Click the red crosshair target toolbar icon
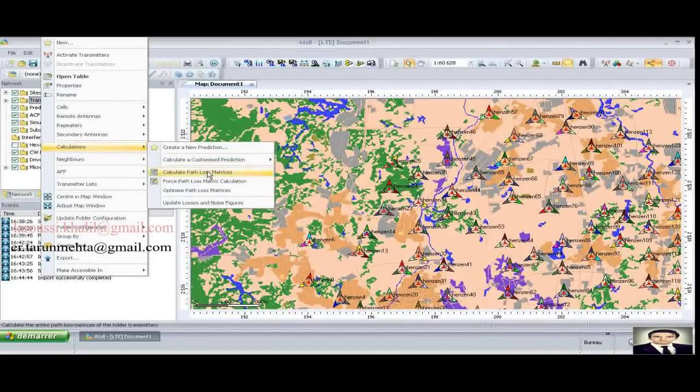This screenshot has width=700, height=392. coord(672,63)
